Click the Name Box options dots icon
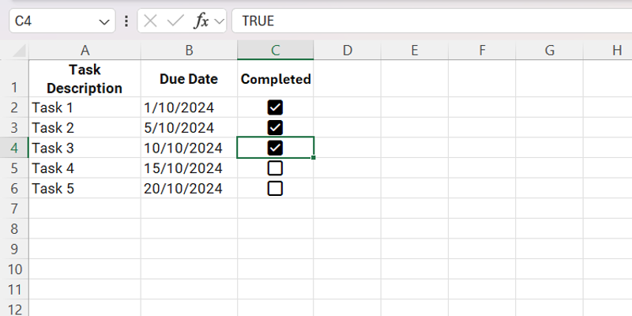This screenshot has height=316, width=632. click(x=126, y=21)
